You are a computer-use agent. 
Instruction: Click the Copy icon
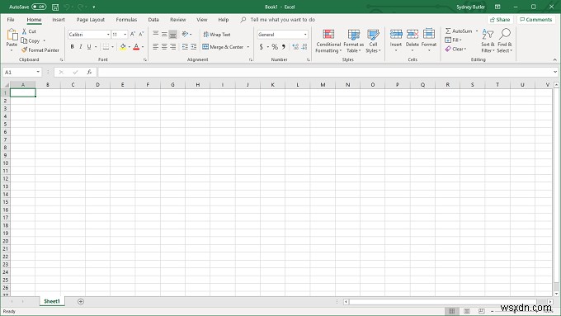(x=24, y=40)
